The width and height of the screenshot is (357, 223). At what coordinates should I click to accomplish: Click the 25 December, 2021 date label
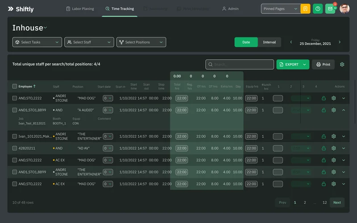point(315,44)
